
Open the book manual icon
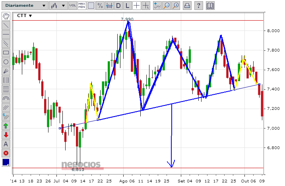[x=210, y=6]
